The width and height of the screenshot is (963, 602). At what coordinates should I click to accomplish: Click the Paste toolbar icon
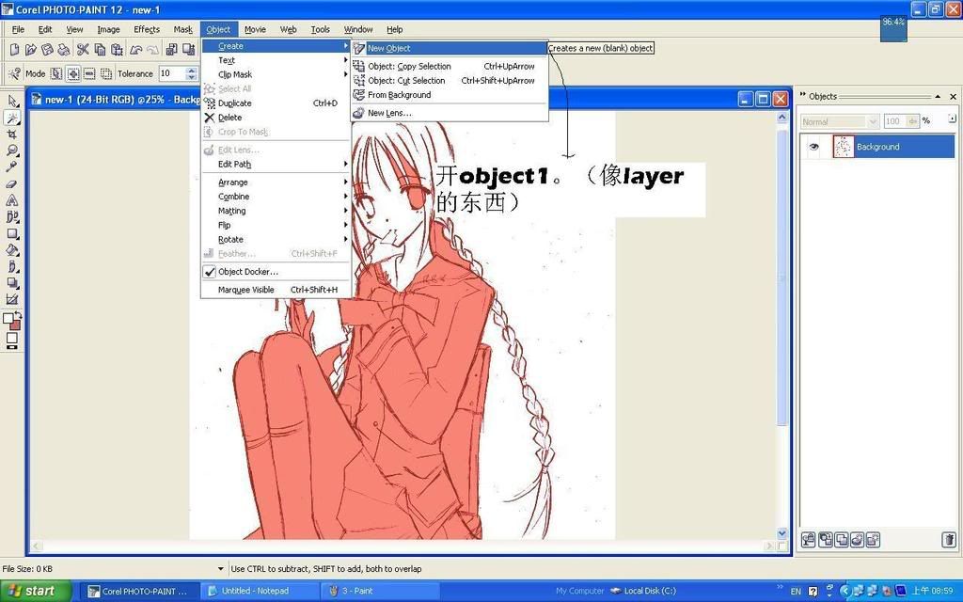(x=116, y=50)
